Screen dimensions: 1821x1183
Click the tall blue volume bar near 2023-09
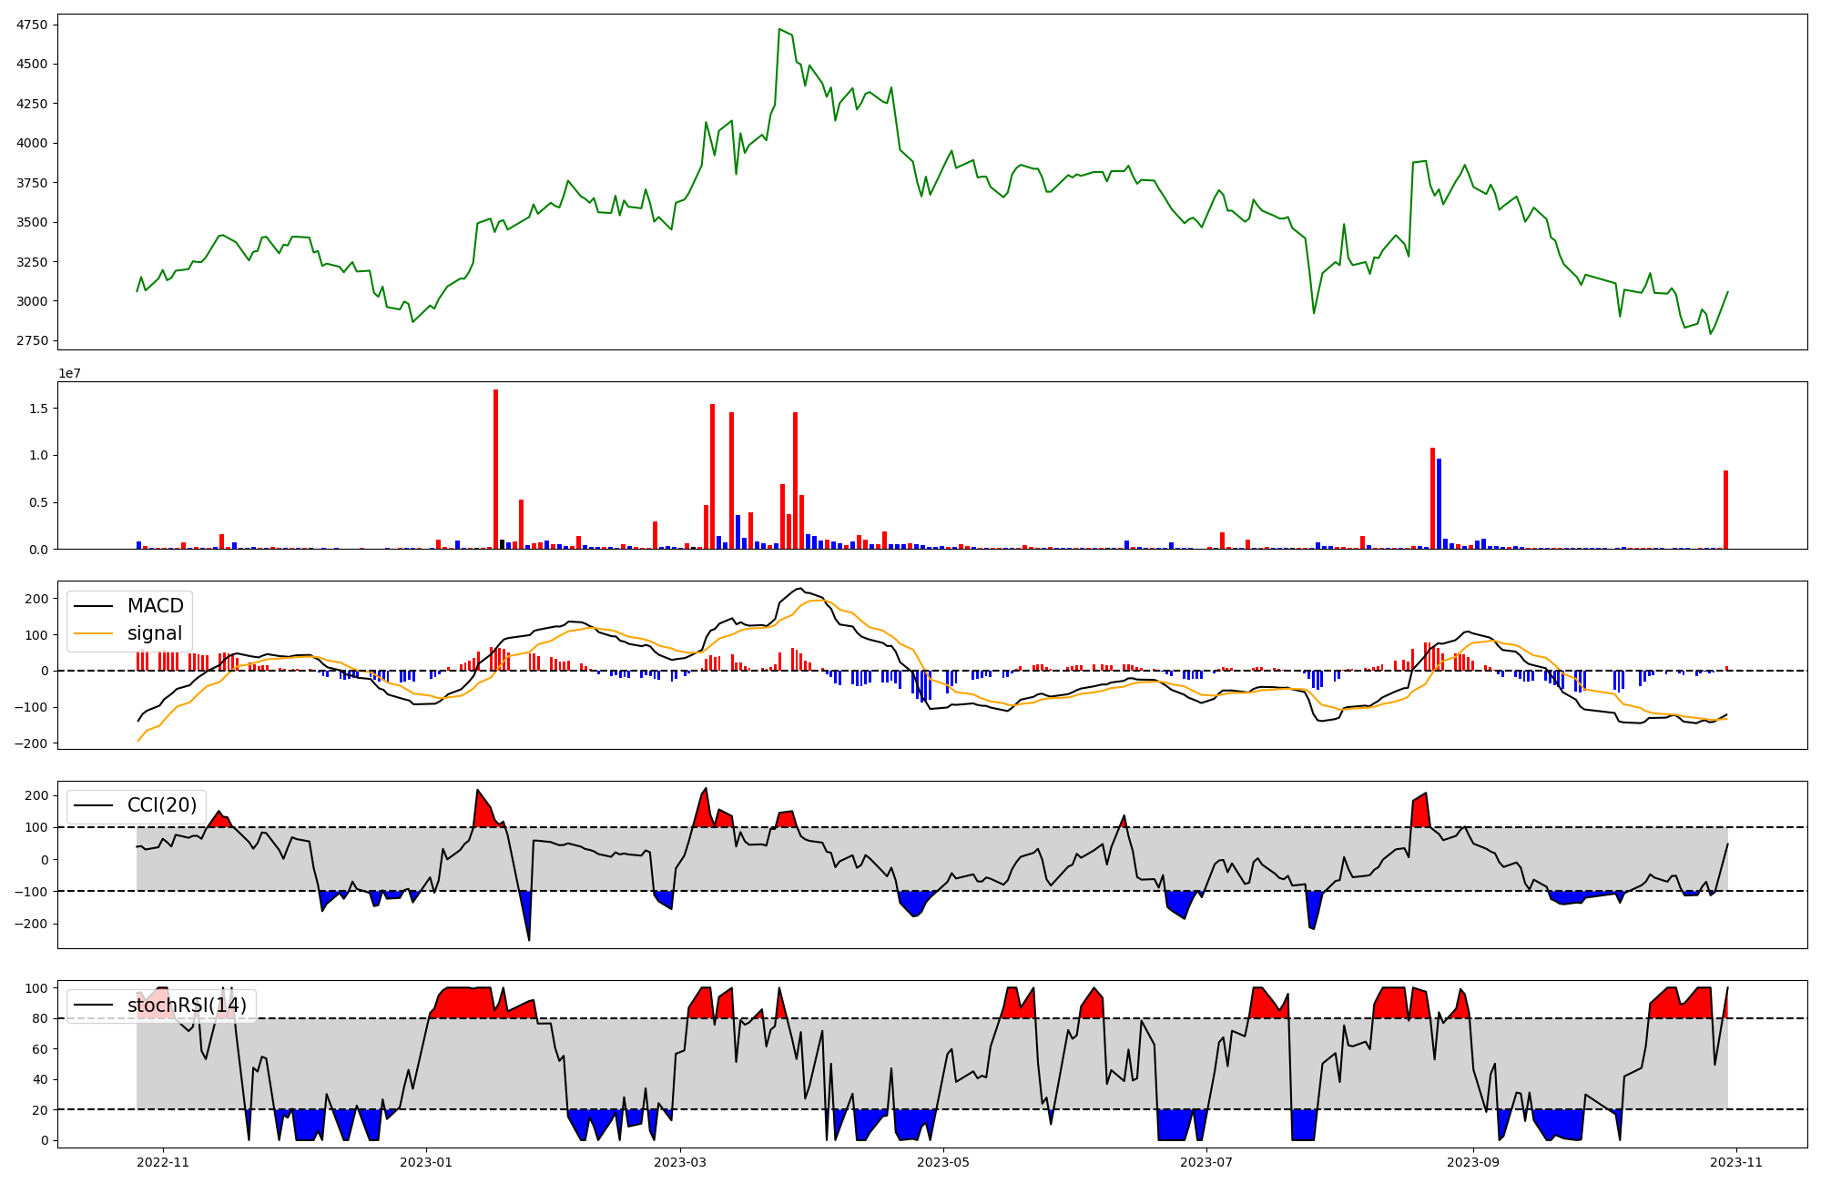click(x=1439, y=503)
